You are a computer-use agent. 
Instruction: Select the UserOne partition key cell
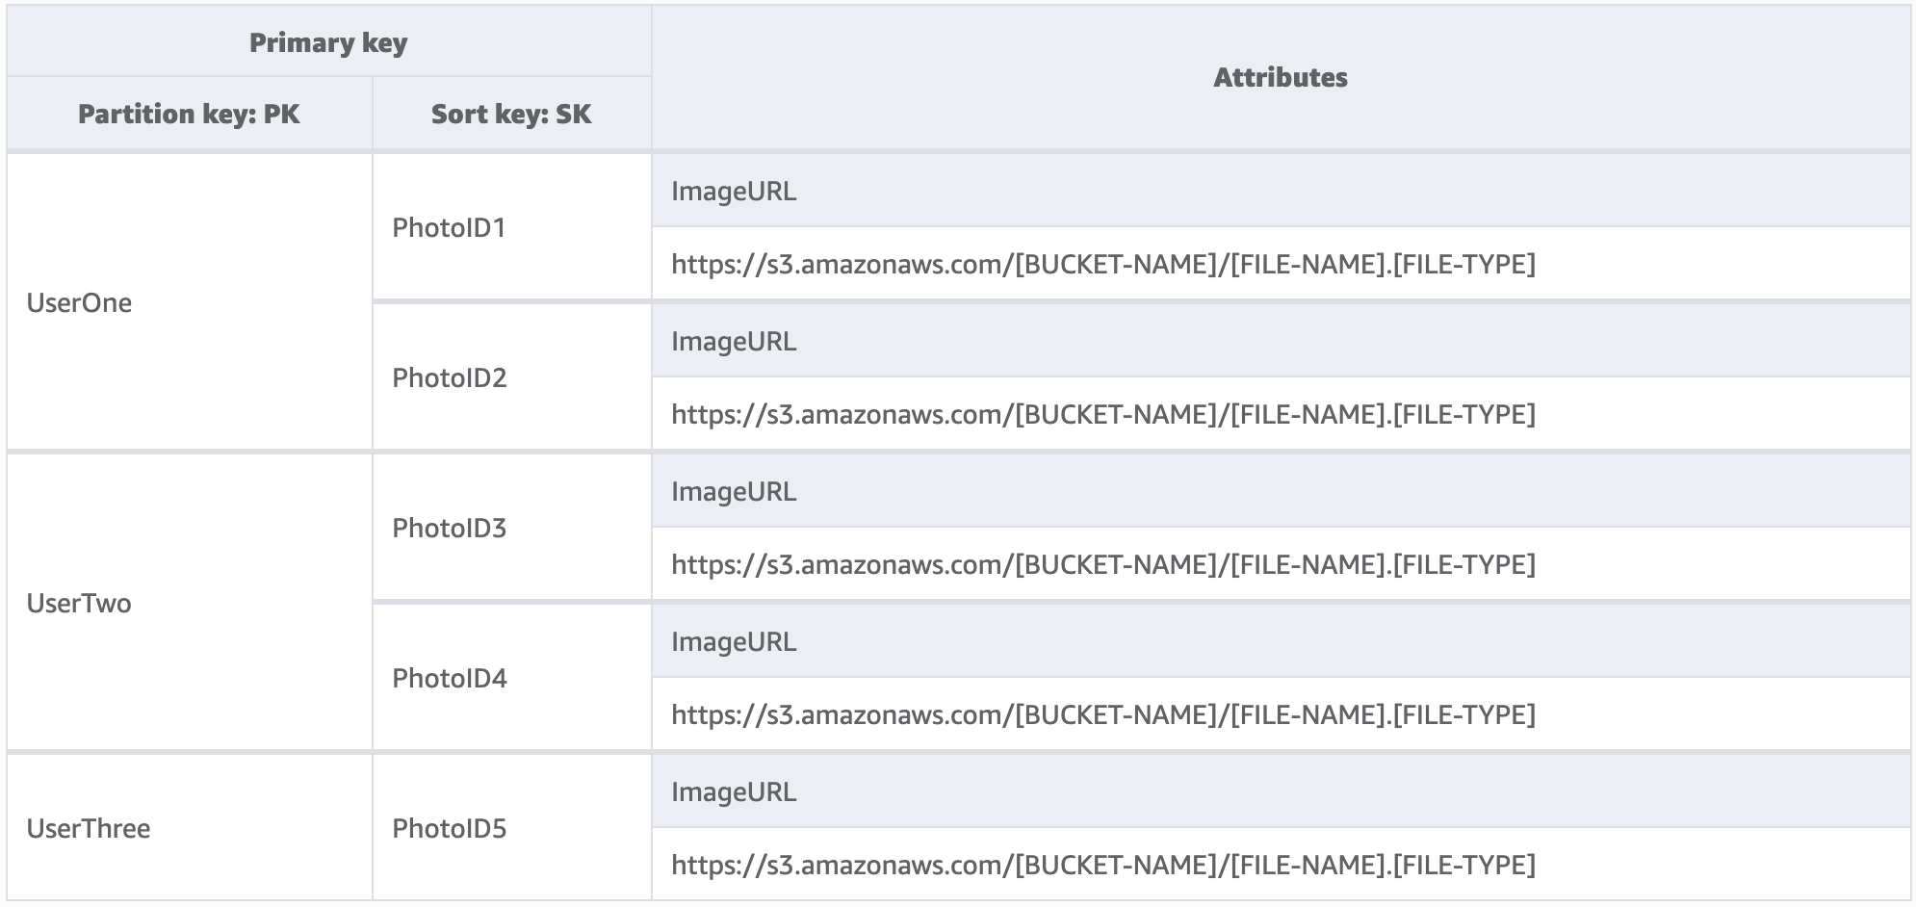pyautogui.click(x=80, y=303)
